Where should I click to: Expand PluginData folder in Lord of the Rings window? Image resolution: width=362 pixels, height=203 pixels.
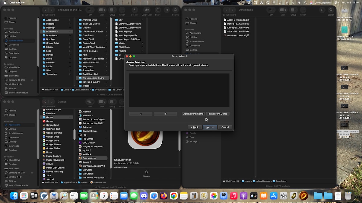pyautogui.click(x=142, y=47)
